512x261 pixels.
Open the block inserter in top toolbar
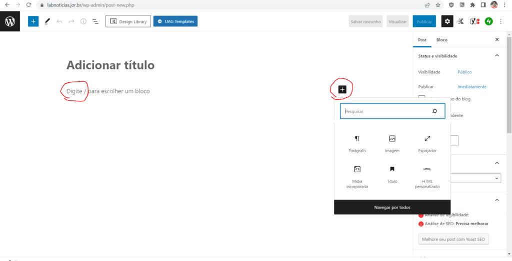tap(33, 21)
